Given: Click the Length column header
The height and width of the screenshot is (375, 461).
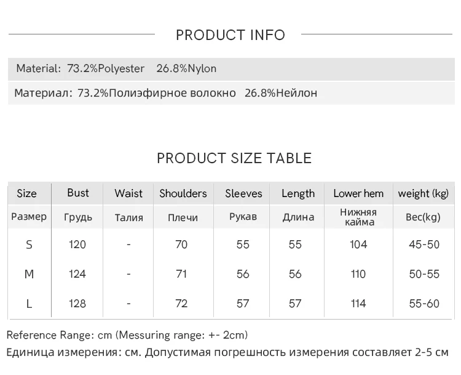Looking at the screenshot, I should (x=298, y=193).
